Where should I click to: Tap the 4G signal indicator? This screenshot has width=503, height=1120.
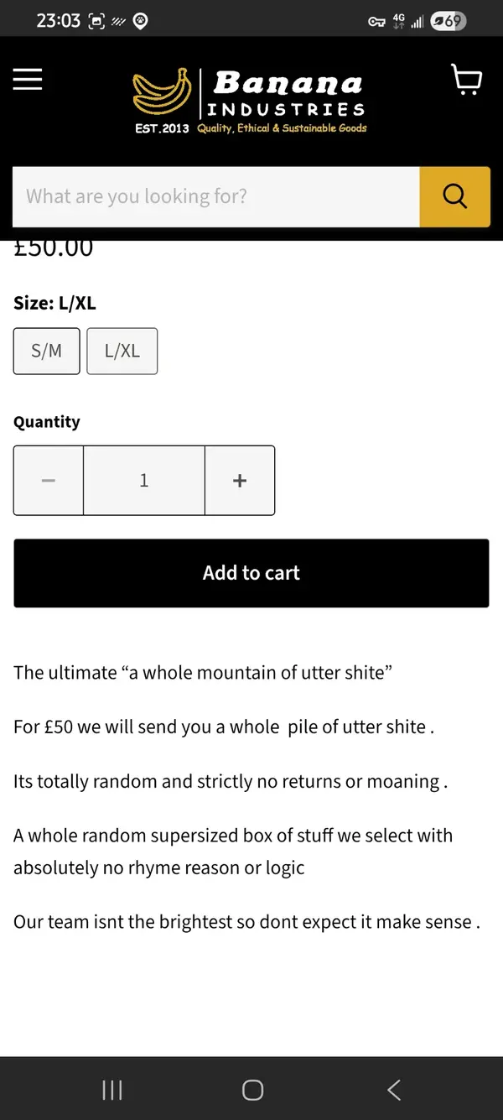pyautogui.click(x=398, y=21)
